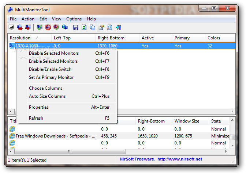Click the Internet Explorer icon of the Softpedia row
The image size is (246, 174).
coord(12,136)
